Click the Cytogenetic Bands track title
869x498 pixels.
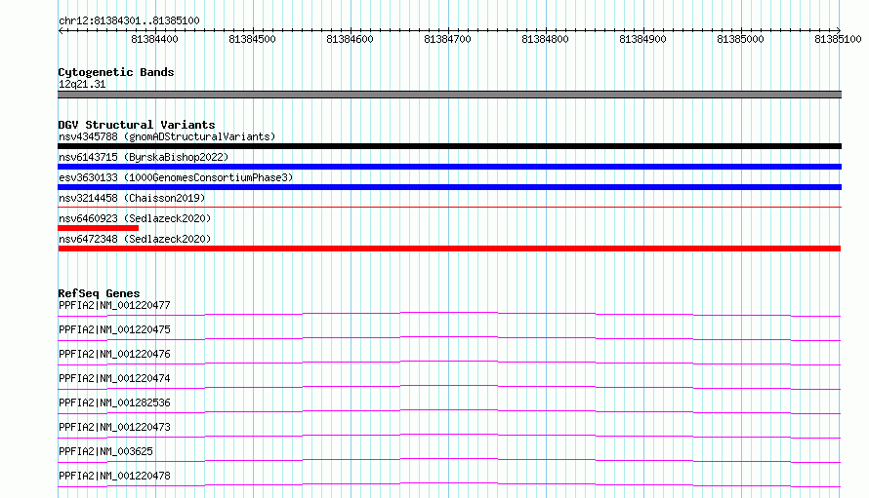[x=116, y=72]
